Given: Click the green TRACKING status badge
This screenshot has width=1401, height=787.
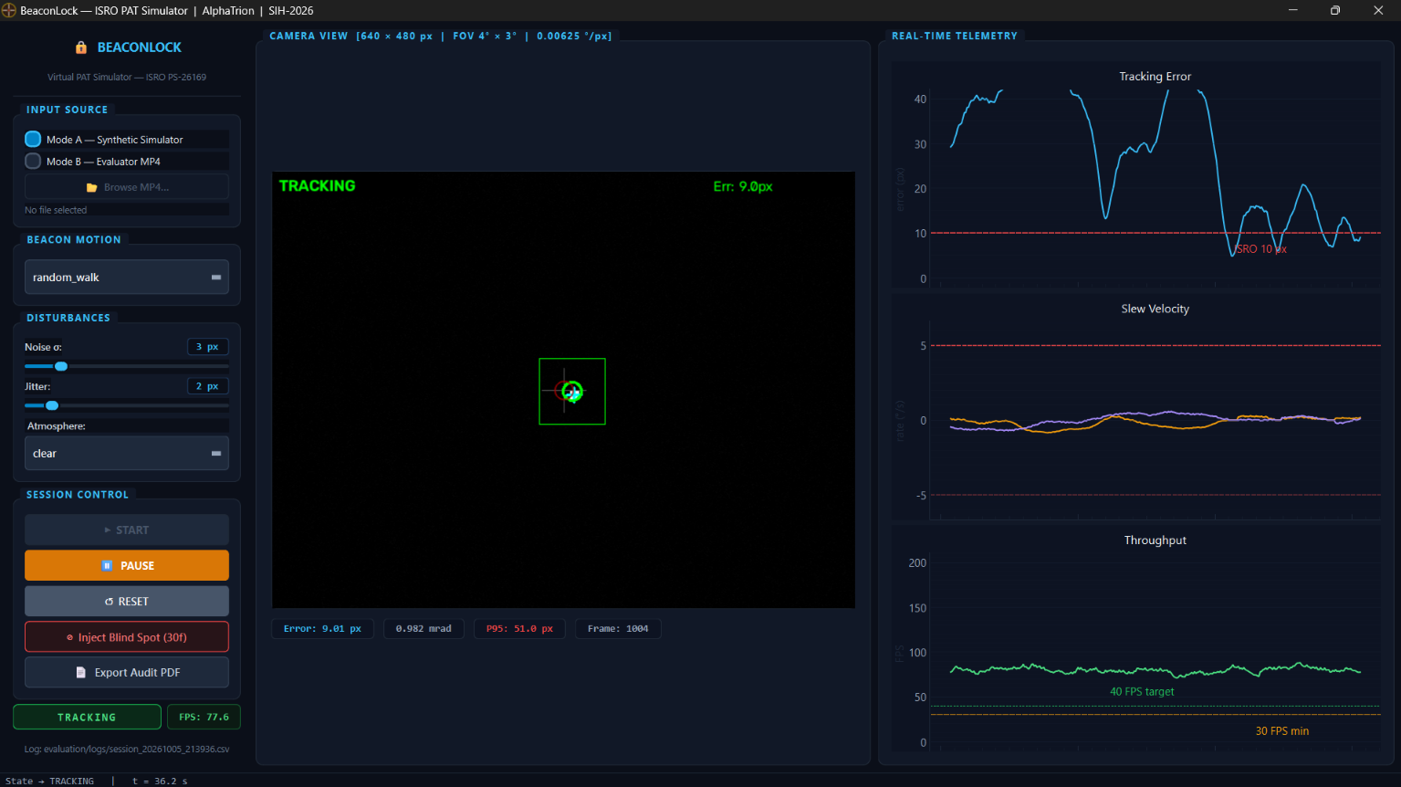Looking at the screenshot, I should (x=87, y=717).
